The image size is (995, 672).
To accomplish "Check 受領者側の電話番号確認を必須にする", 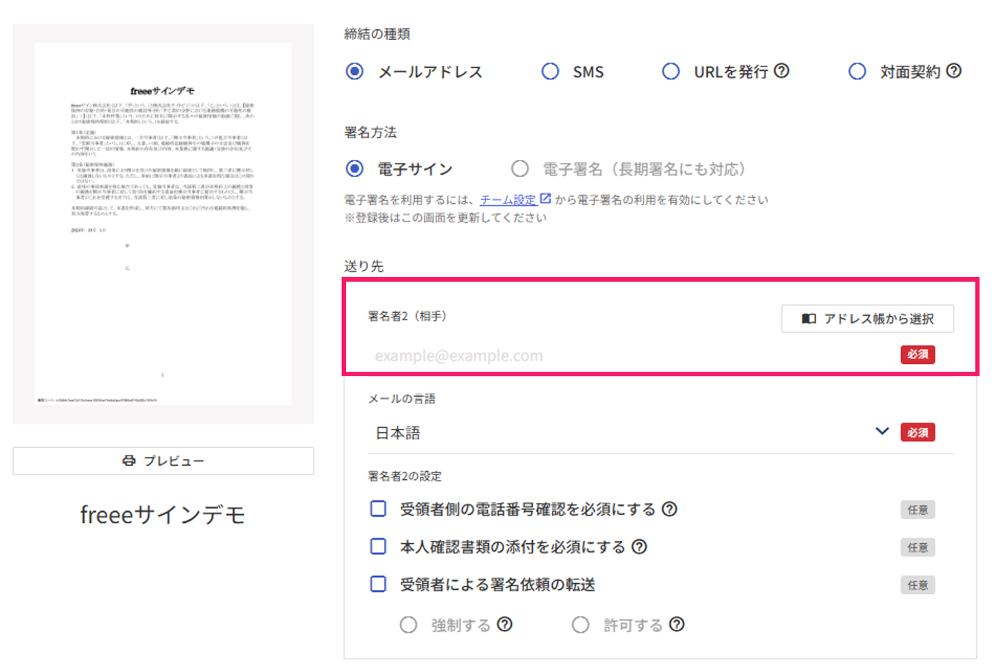I will click(x=378, y=509).
